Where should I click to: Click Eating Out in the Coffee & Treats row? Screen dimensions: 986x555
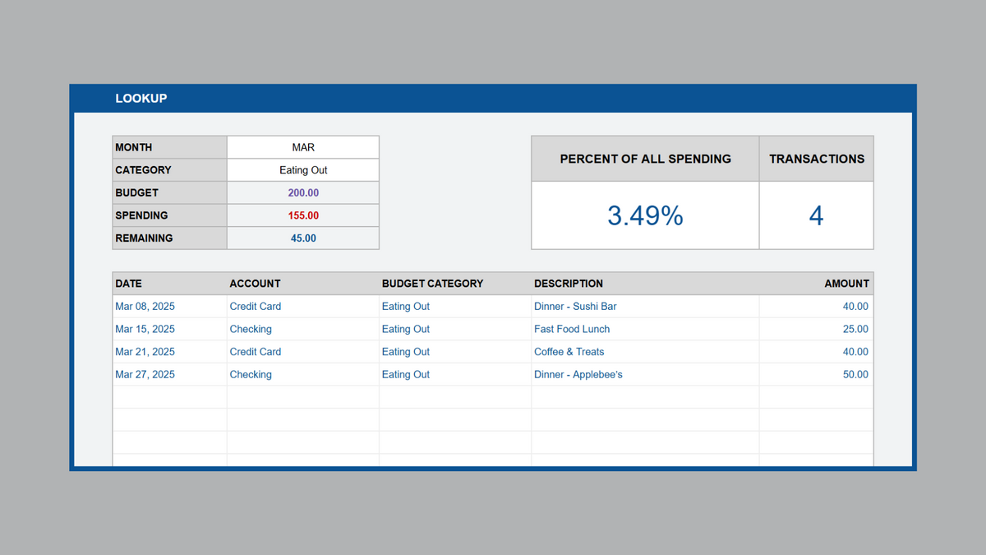[406, 352]
